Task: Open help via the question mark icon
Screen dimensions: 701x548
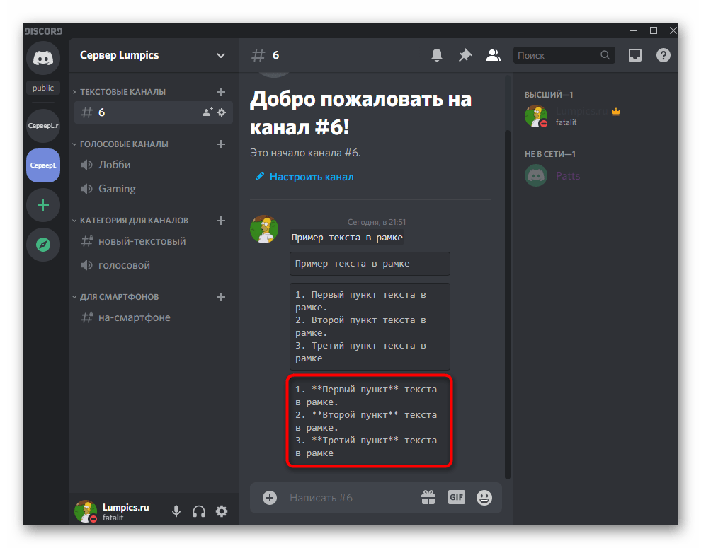Action: 663,55
